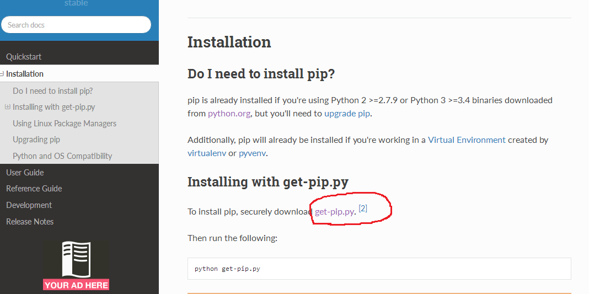
Task: Select Using Linux Package Managers entry
Action: (64, 123)
